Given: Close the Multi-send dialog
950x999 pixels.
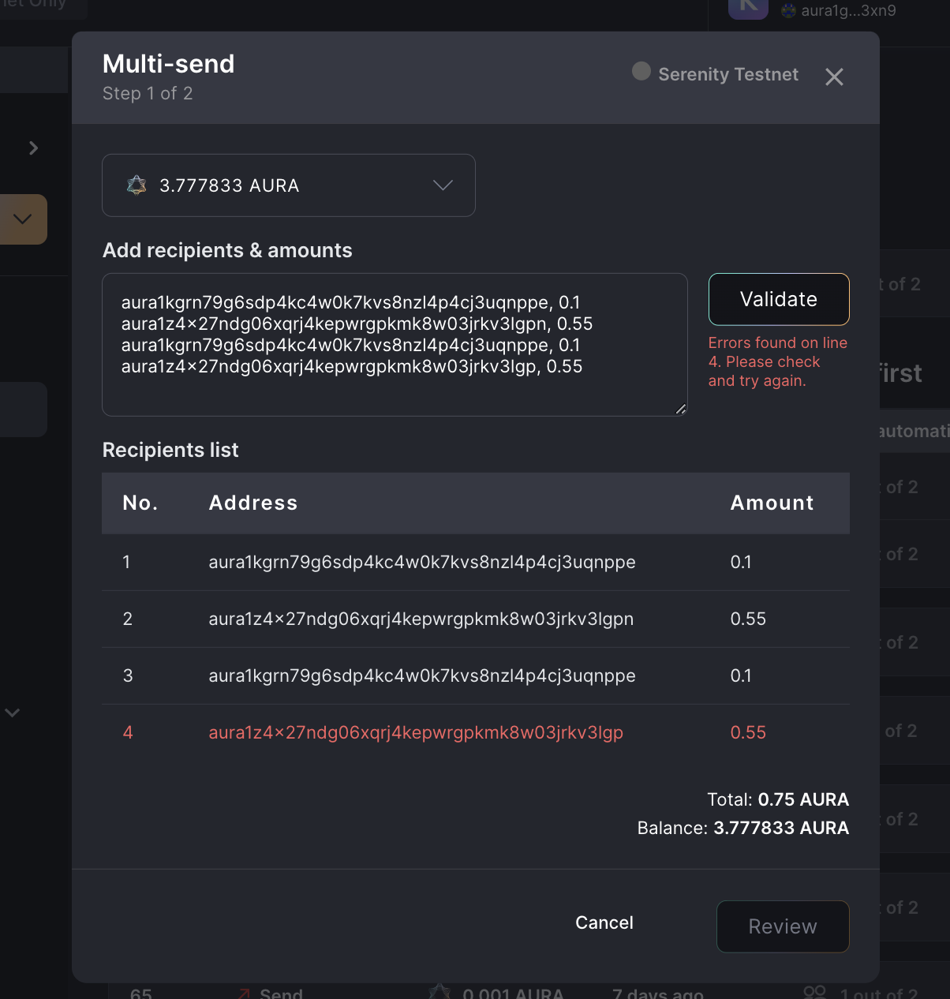Looking at the screenshot, I should point(834,77).
